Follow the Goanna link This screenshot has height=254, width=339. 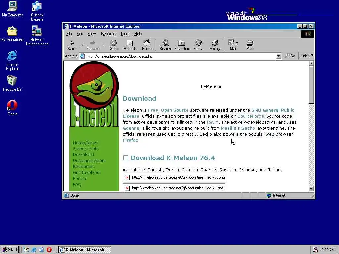[x=131, y=128]
